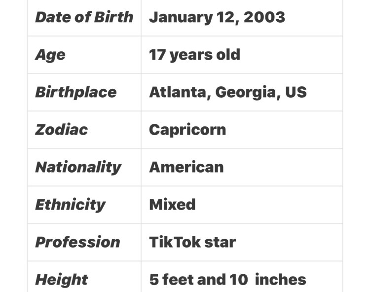Click the Ethnicity row label
370x292 pixels.
(x=70, y=205)
